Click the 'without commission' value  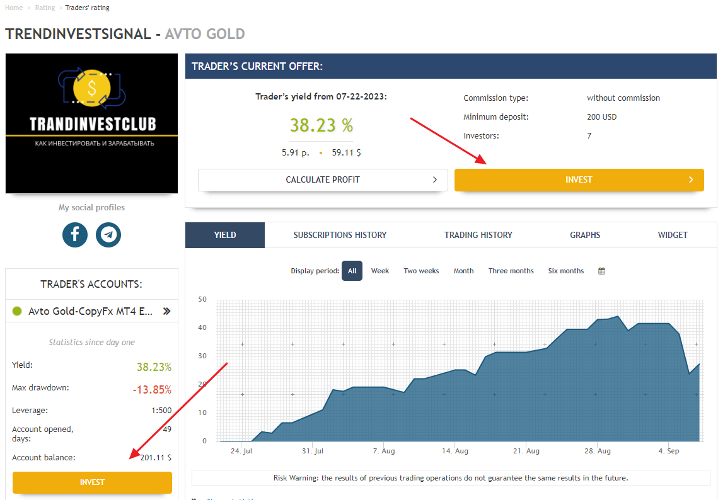point(623,98)
